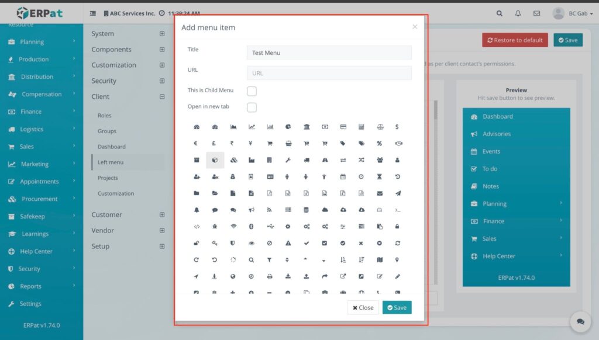Click Advisories in the Preview panel
The width and height of the screenshot is (599, 340).
click(497, 134)
